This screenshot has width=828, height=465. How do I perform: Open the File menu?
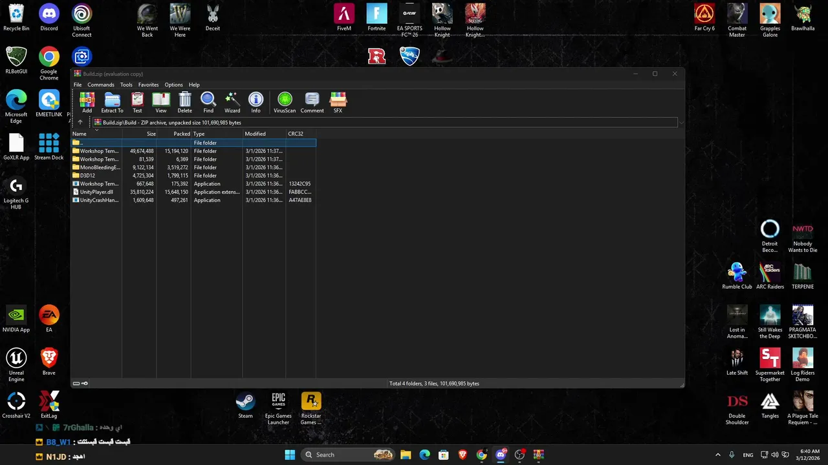click(78, 85)
